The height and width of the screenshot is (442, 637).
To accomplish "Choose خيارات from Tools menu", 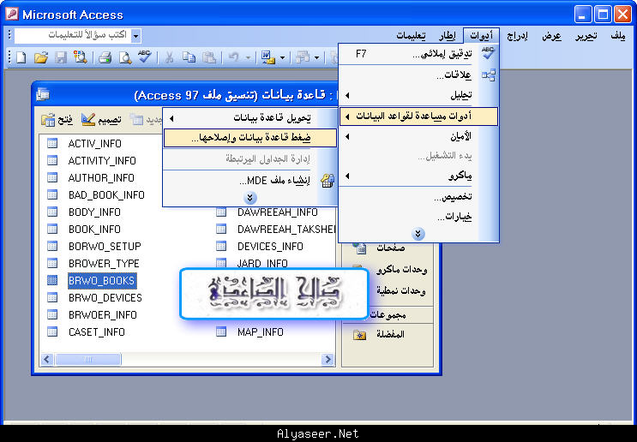I will [419, 217].
